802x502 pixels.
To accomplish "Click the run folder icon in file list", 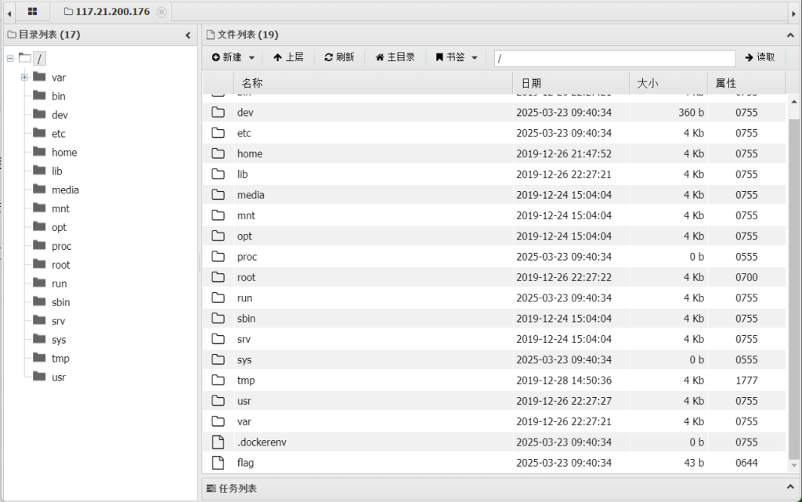I will (x=218, y=298).
